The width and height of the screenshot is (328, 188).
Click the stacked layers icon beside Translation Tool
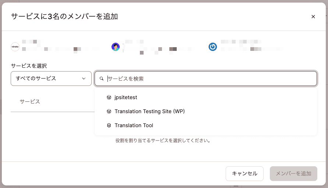pyautogui.click(x=109, y=125)
